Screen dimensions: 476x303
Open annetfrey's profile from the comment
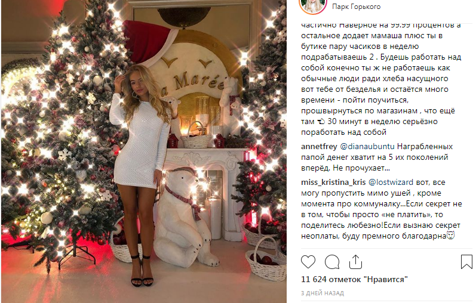(319, 147)
